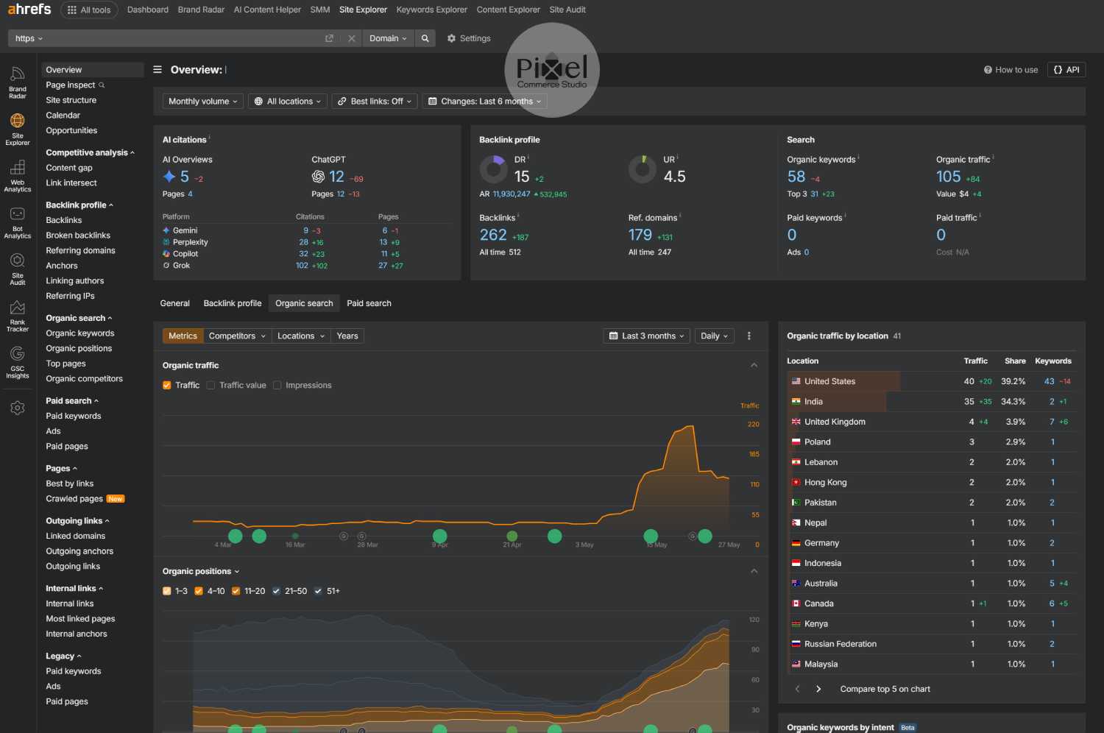Click the API button

[x=1066, y=70]
